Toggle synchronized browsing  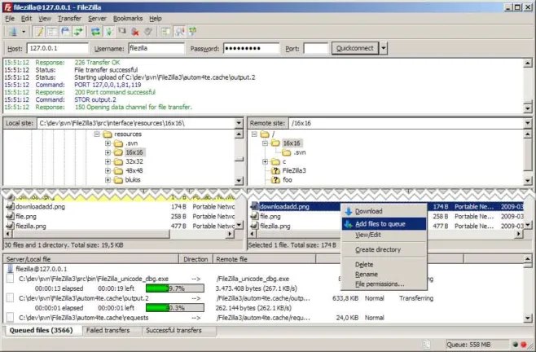[x=193, y=32]
